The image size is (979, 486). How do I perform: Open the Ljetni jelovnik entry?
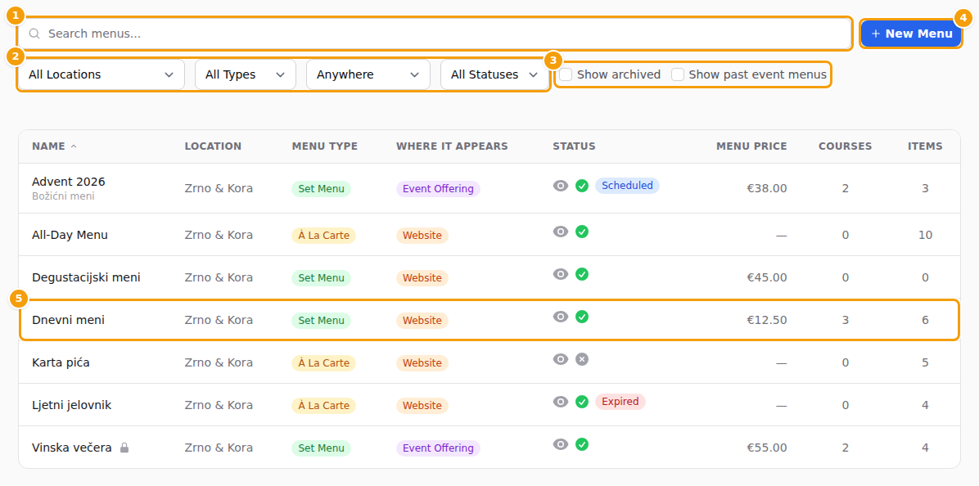72,405
